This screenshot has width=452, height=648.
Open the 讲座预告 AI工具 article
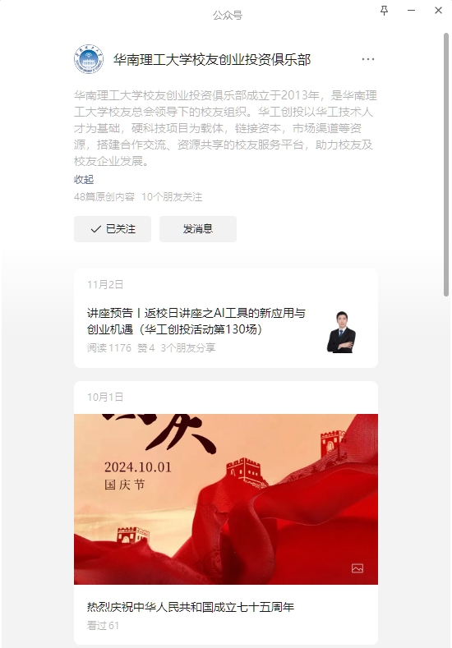196,321
